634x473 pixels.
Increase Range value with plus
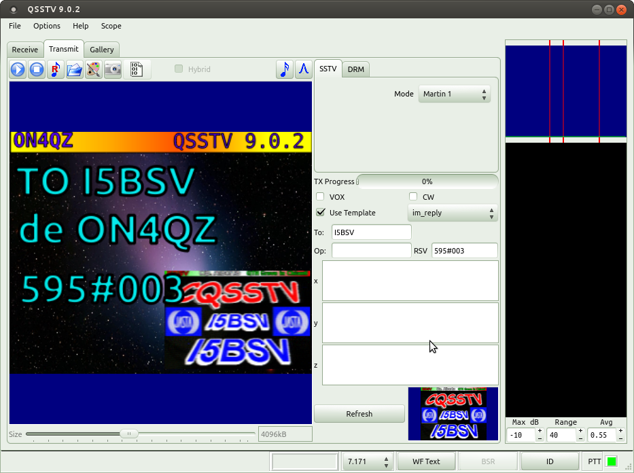[x=580, y=431]
